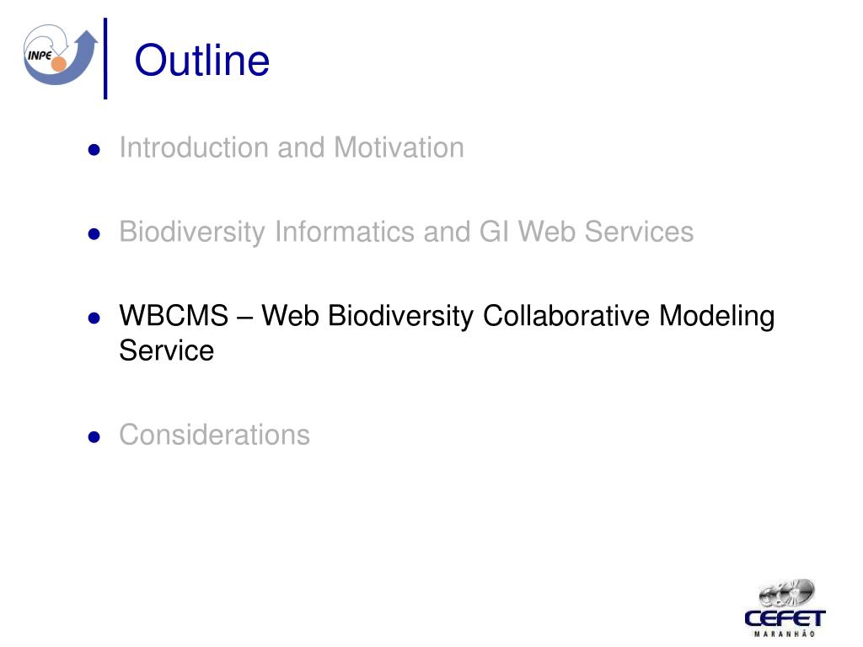
Task: Click the bullet beside Biodiversity Informatics
Action: click(x=94, y=234)
